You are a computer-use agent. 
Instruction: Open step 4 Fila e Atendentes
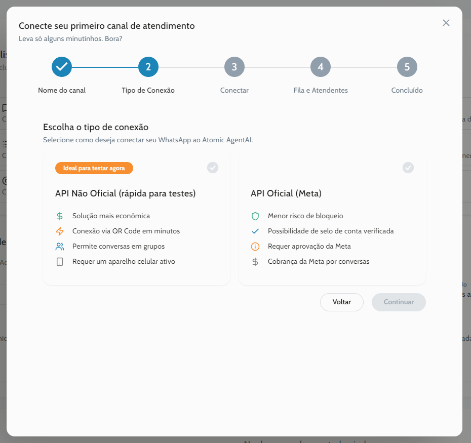321,67
